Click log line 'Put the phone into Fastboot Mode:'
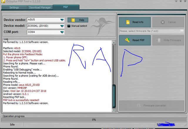Viewport: 188px width, 129px height. [x=23, y=54]
